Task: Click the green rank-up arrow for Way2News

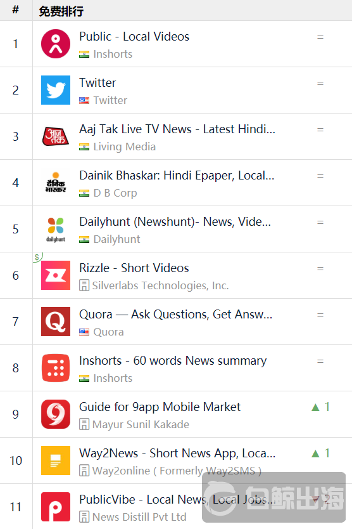Action: pyautogui.click(x=316, y=454)
